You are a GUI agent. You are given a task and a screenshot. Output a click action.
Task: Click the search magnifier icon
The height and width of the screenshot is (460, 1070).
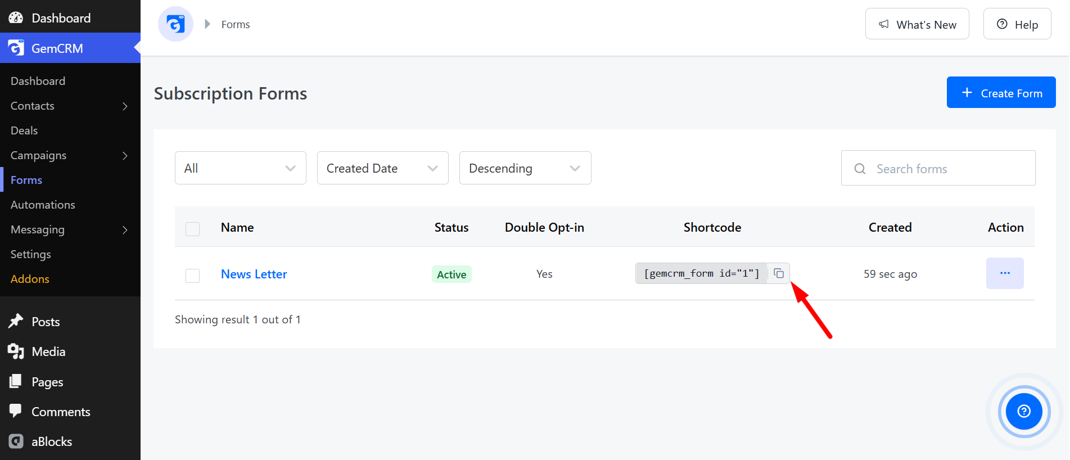[x=860, y=169]
